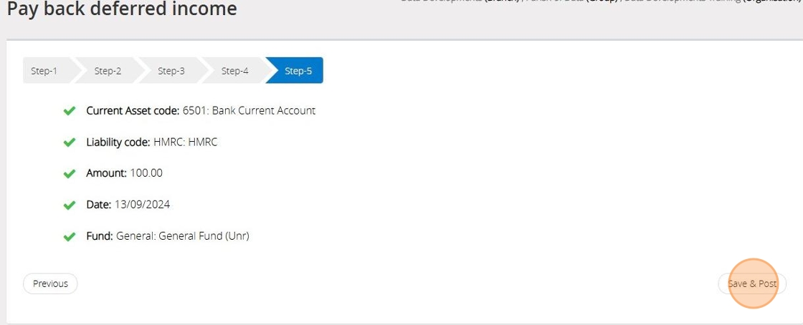Open Step-3 of the wizard
The width and height of the screenshot is (803, 325).
pyautogui.click(x=171, y=71)
